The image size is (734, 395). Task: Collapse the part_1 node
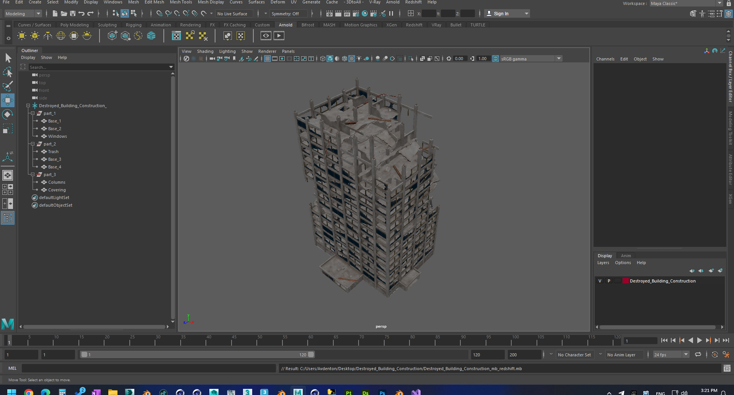[x=33, y=113]
